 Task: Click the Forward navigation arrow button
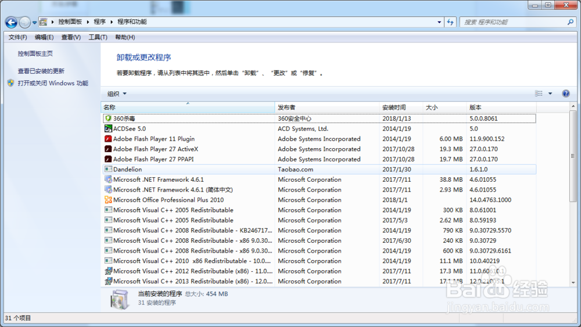(x=24, y=22)
